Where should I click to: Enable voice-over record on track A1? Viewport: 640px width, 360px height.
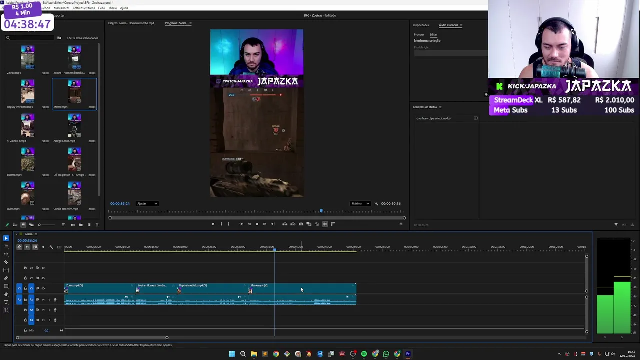tap(55, 300)
